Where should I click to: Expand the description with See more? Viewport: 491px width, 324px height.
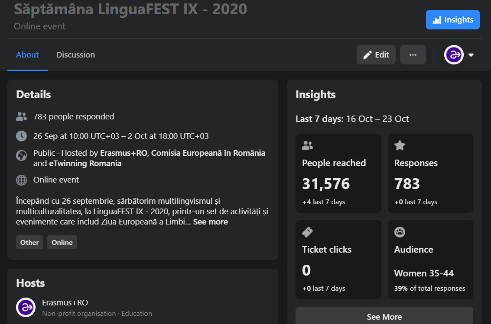(x=210, y=222)
